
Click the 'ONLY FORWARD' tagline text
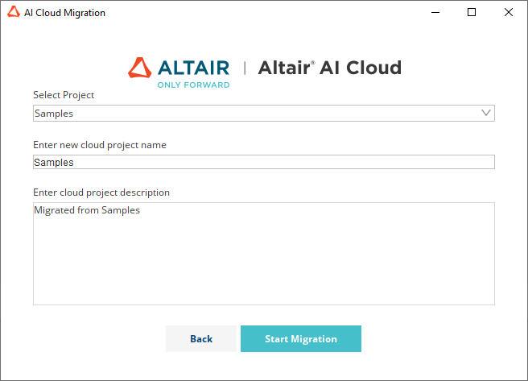click(x=193, y=85)
